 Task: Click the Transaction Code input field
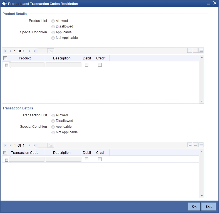[x=26, y=159]
